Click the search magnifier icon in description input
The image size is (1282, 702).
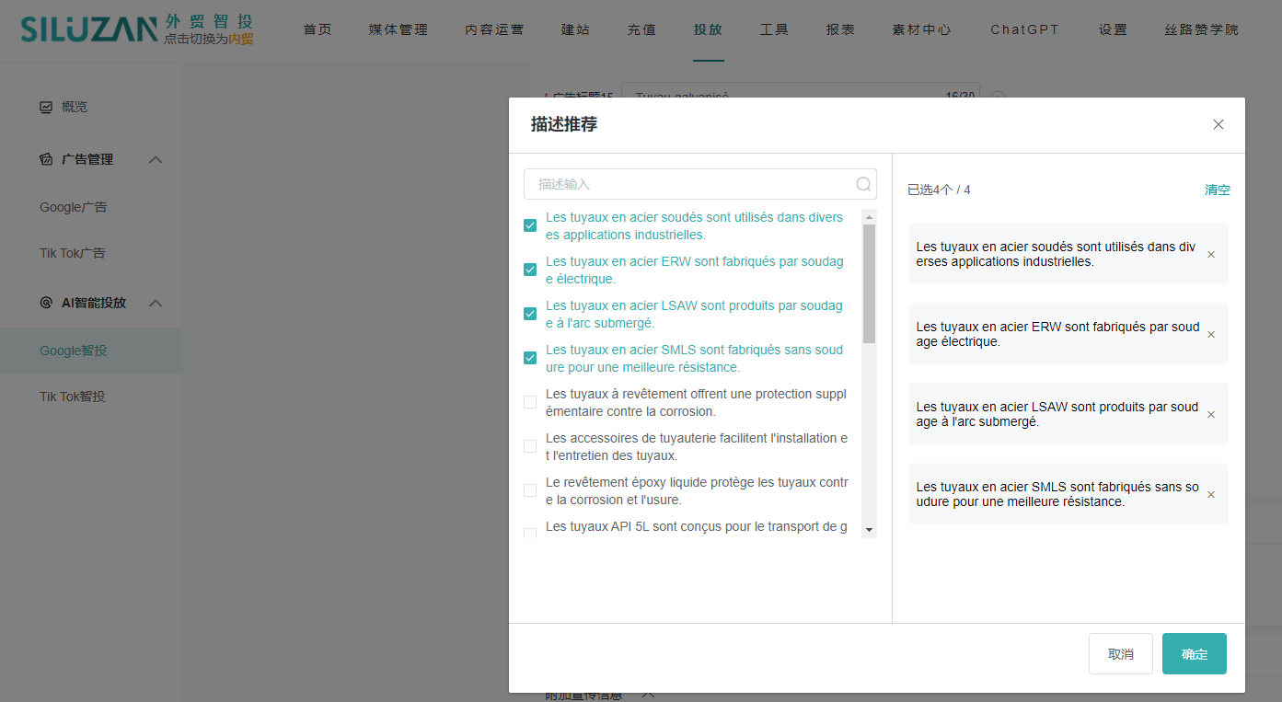pyautogui.click(x=863, y=184)
